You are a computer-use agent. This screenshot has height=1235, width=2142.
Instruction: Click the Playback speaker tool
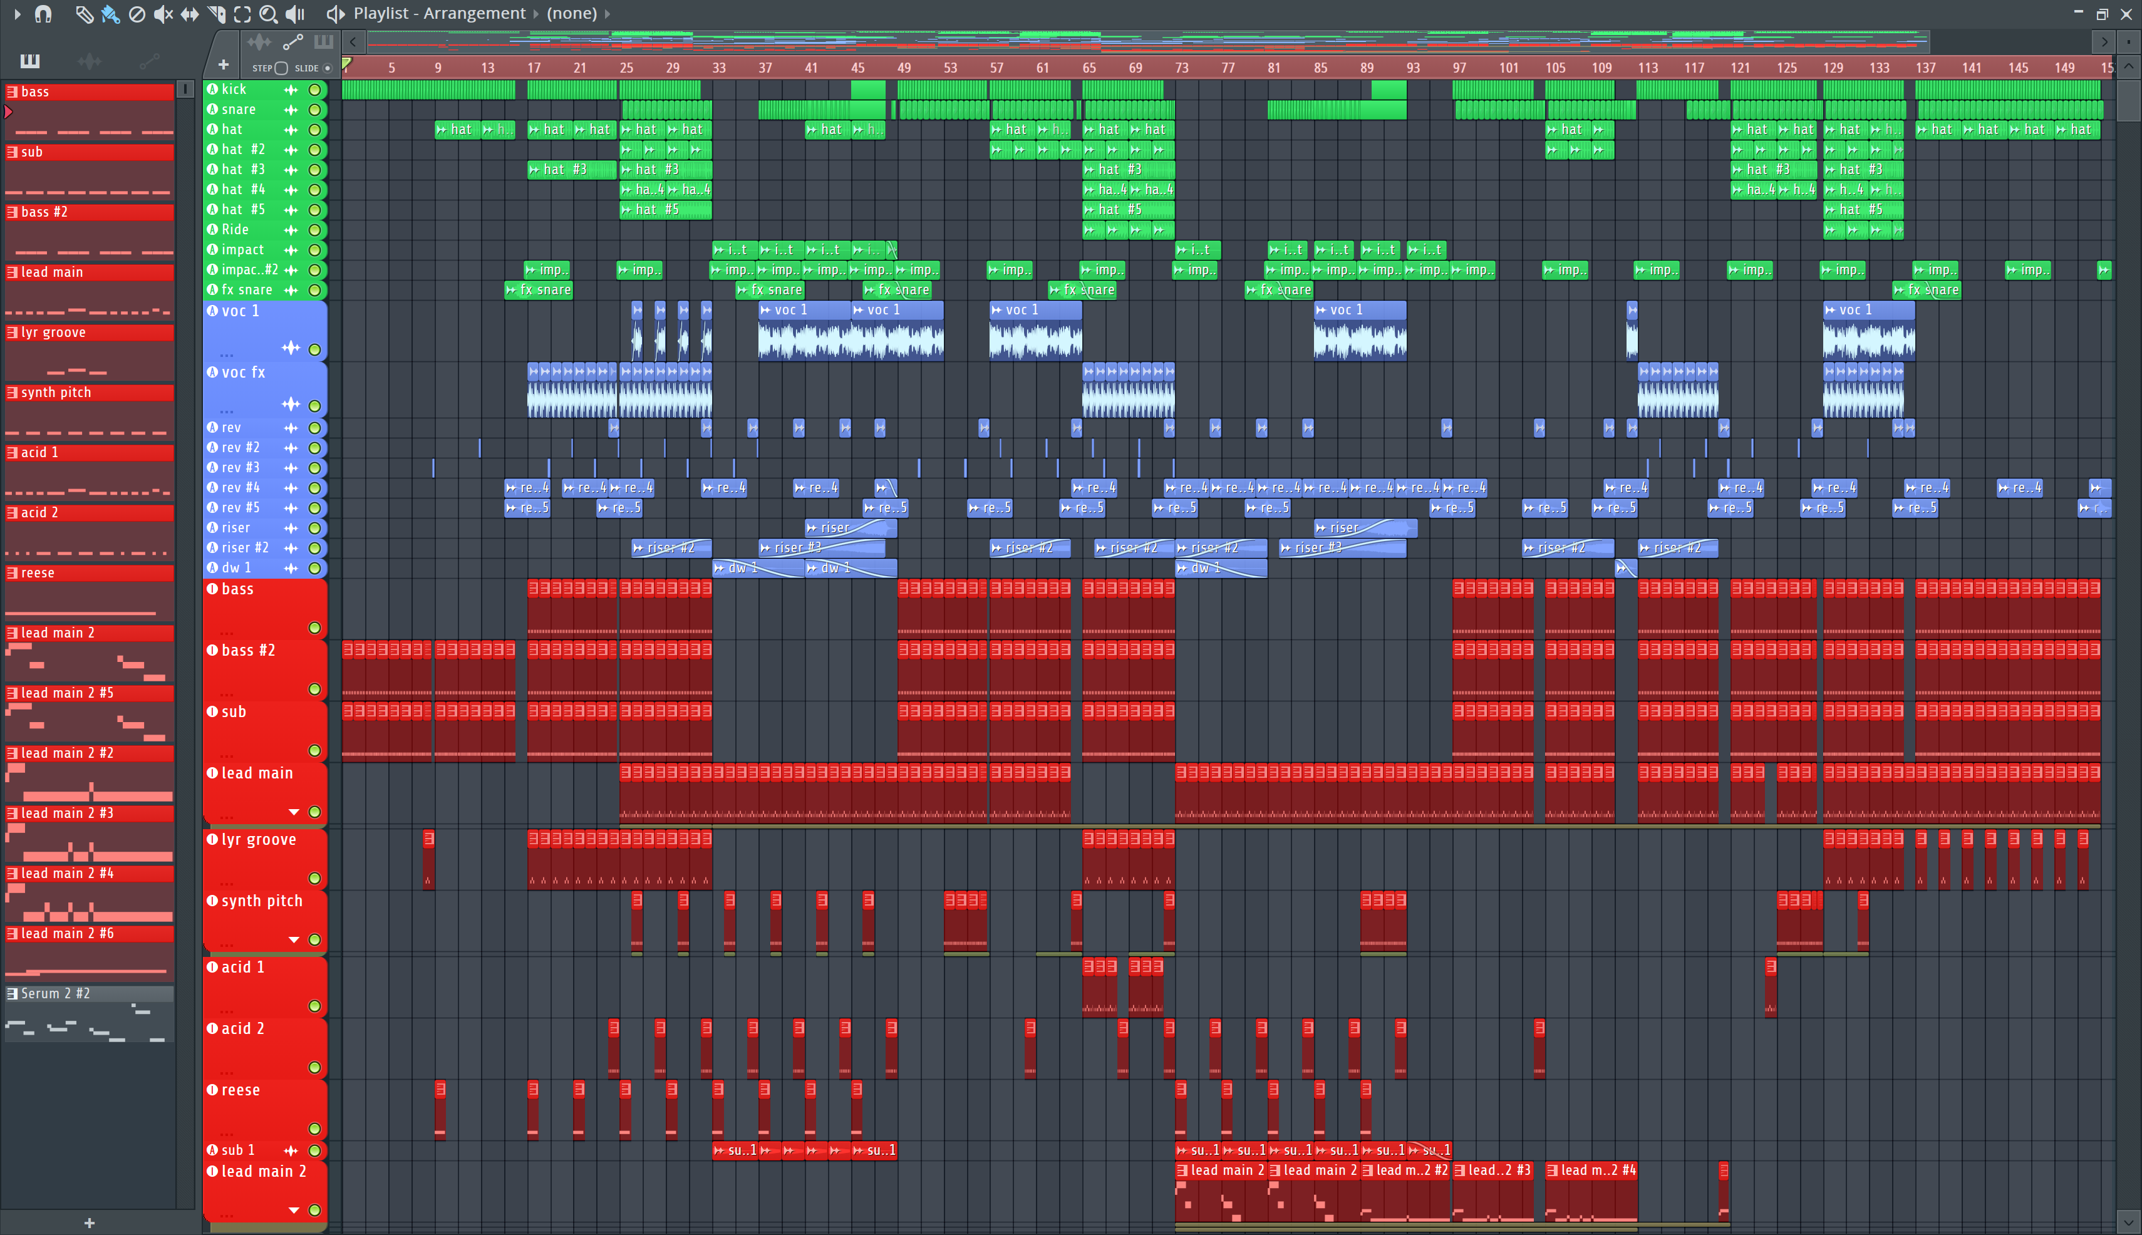click(x=295, y=14)
